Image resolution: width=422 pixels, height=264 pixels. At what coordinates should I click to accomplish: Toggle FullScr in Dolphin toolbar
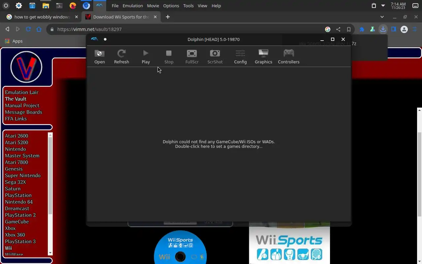click(x=192, y=57)
